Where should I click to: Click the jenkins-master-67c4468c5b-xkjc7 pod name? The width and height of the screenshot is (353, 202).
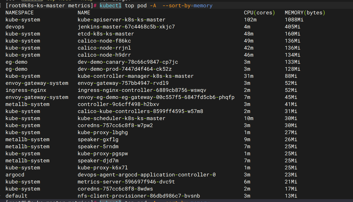pyautogui.click(x=126, y=27)
